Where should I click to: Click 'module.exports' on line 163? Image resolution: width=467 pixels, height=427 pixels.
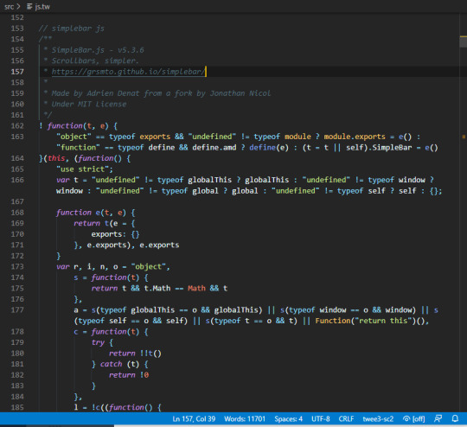click(355, 137)
